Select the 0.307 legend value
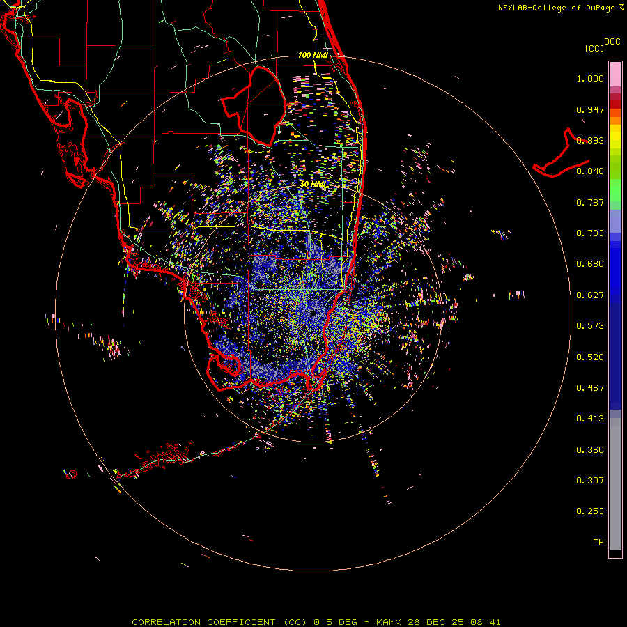The image size is (627, 627). 590,481
